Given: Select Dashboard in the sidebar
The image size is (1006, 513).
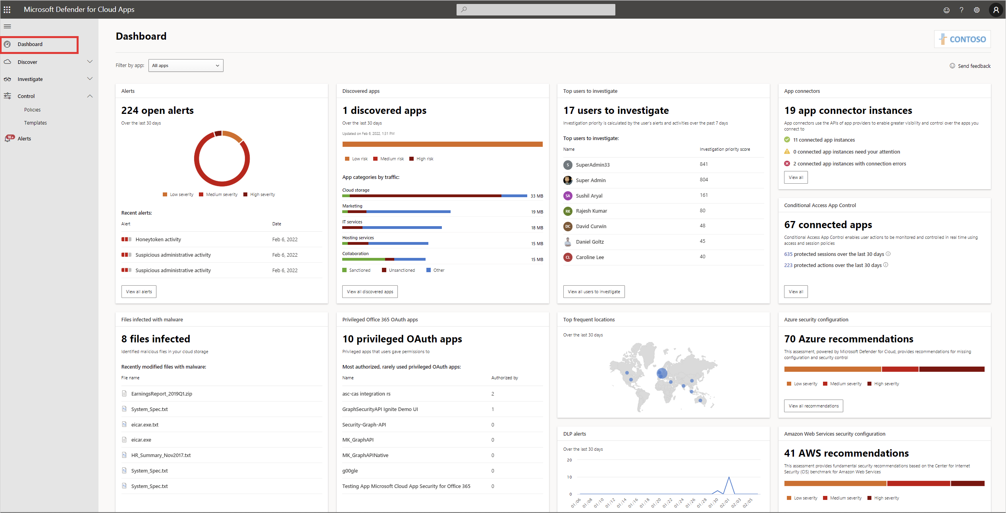Looking at the screenshot, I should coord(39,44).
